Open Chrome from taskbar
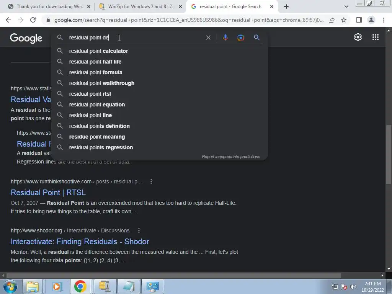The height and width of the screenshot is (294, 392). [x=80, y=286]
